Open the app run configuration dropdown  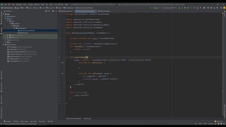coord(157,8)
